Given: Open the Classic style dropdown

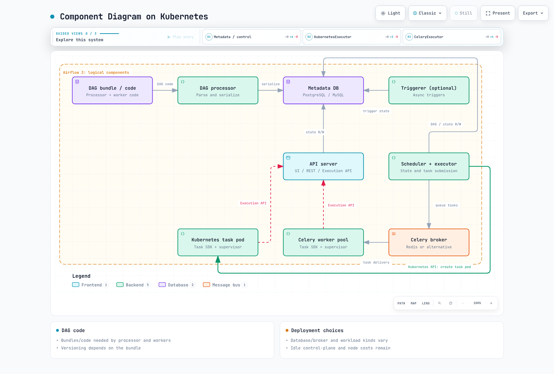Looking at the screenshot, I should (428, 13).
